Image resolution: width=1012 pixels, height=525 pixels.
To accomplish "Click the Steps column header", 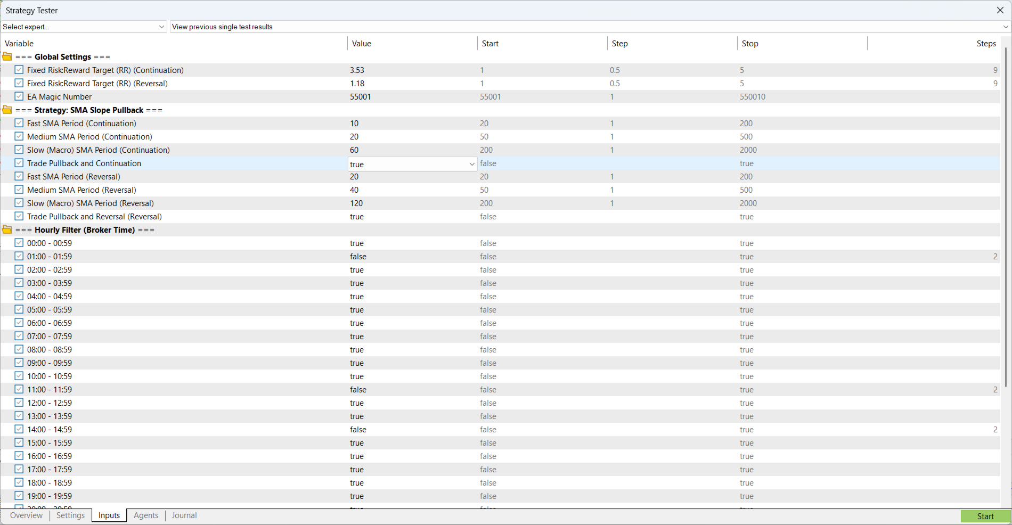I will [x=986, y=44].
